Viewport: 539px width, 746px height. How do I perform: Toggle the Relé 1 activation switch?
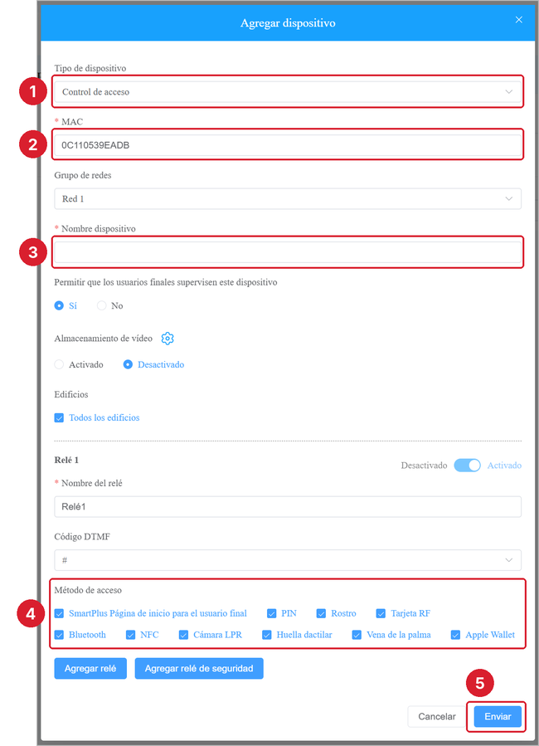467,466
